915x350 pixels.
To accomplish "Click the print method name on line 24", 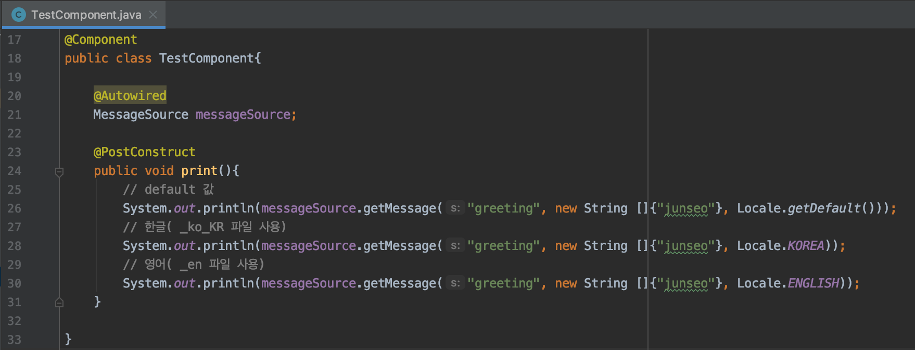I will pos(199,171).
